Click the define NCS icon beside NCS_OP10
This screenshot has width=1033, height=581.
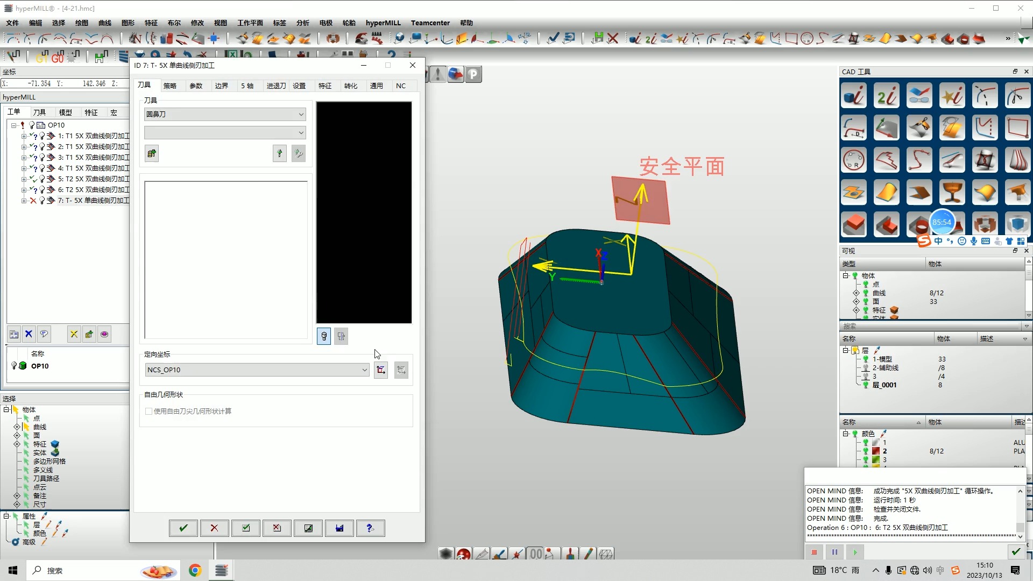click(x=381, y=370)
